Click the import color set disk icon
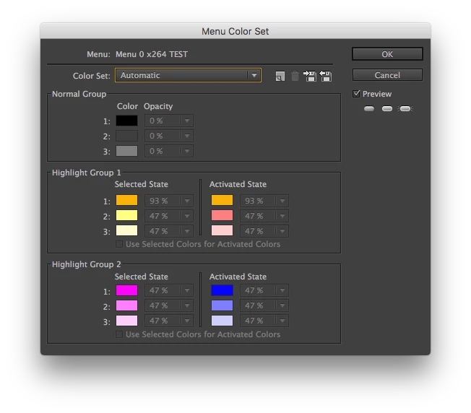 310,76
